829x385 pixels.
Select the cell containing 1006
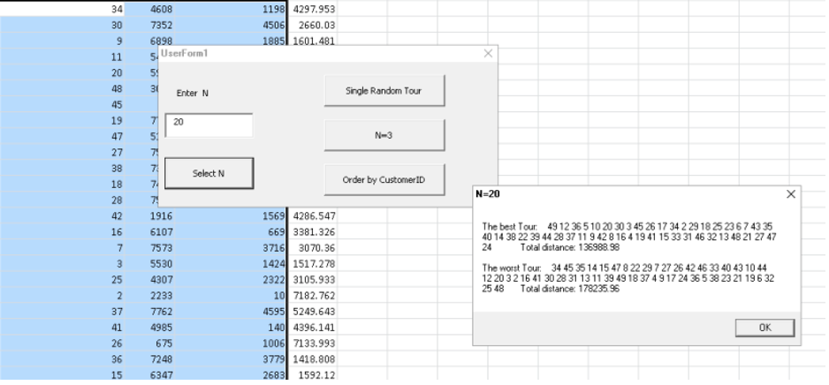tap(231, 343)
